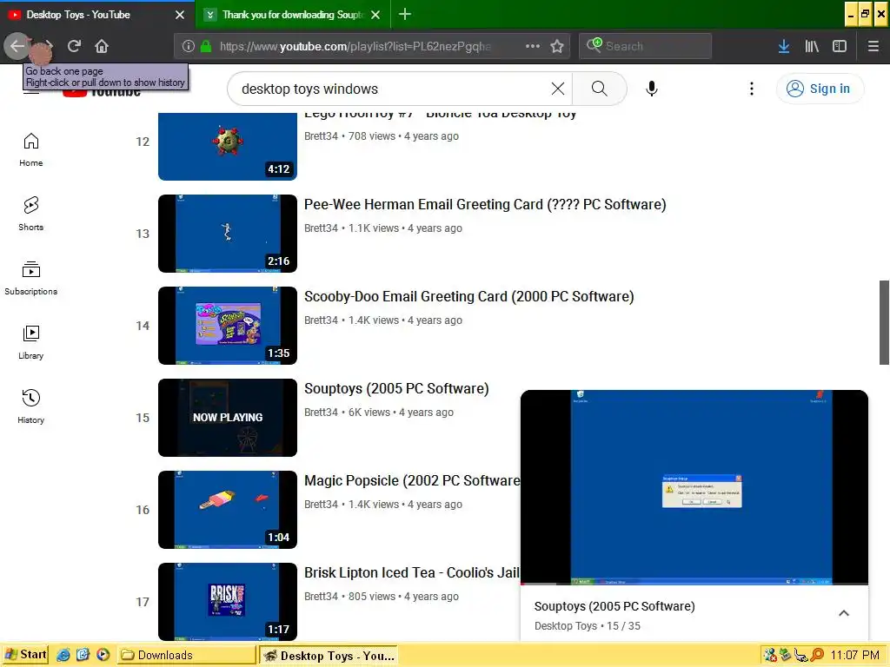Screen dimensions: 890x667
Task: Search with your voice microphone
Action: coord(652,89)
